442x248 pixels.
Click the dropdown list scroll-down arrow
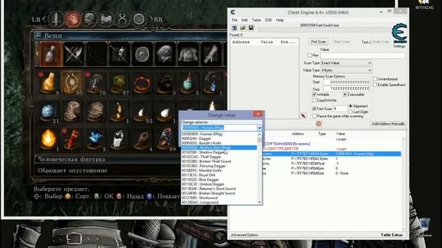pos(260,202)
